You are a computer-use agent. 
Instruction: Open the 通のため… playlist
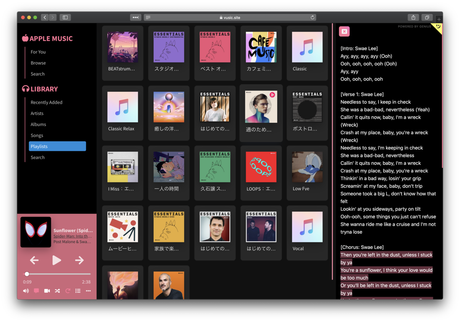pyautogui.click(x=261, y=113)
